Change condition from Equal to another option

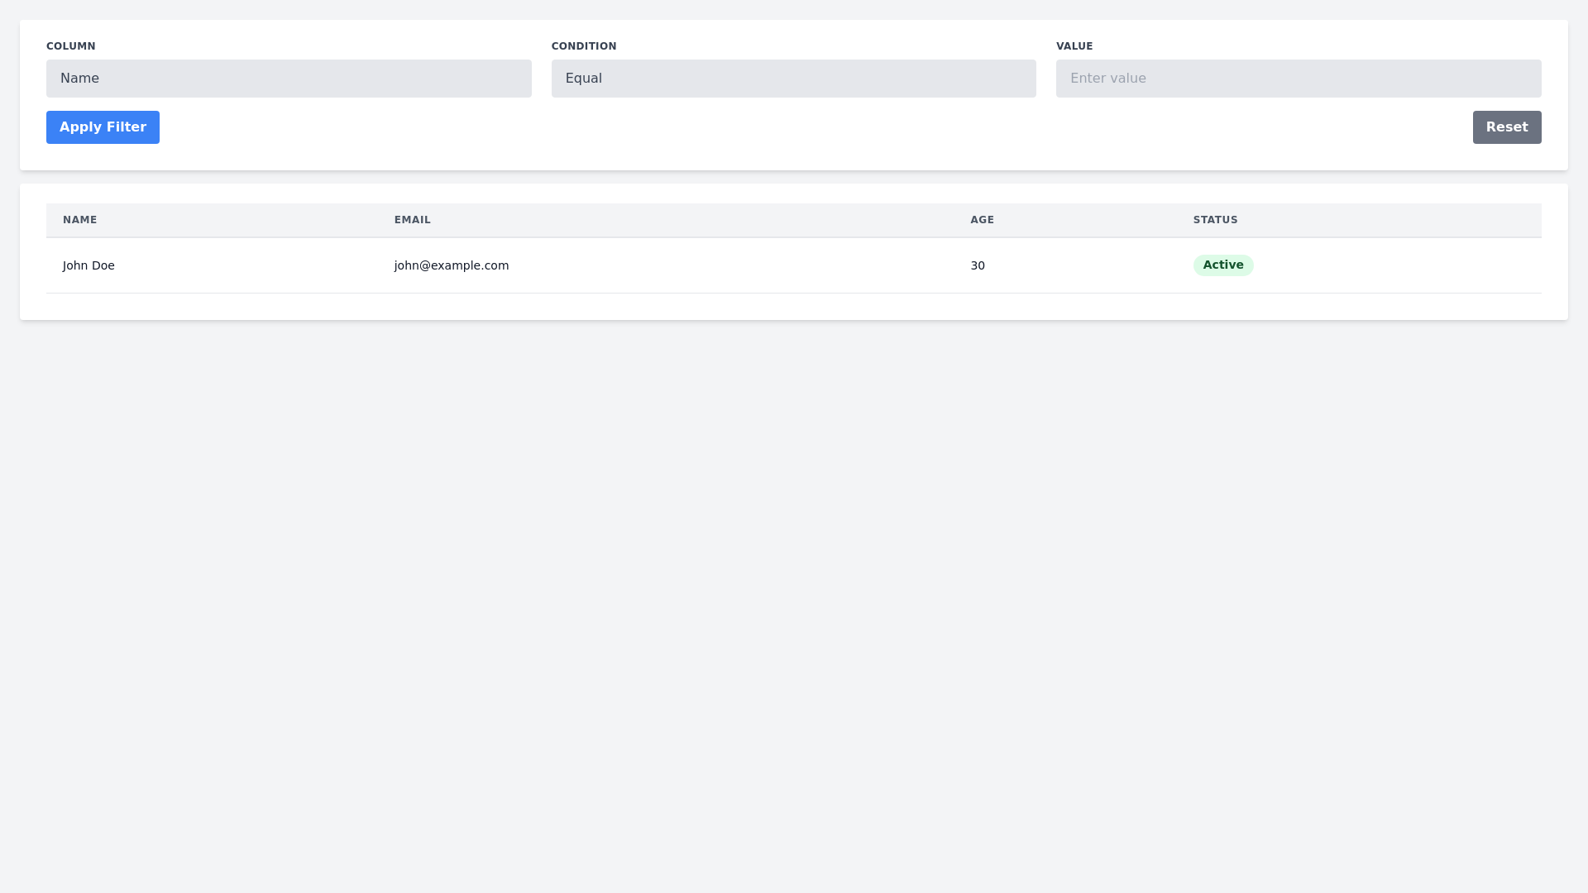point(793,78)
